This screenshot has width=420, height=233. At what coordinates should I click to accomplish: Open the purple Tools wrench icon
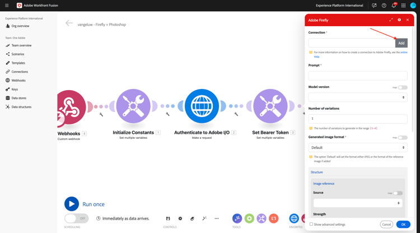pos(262,218)
